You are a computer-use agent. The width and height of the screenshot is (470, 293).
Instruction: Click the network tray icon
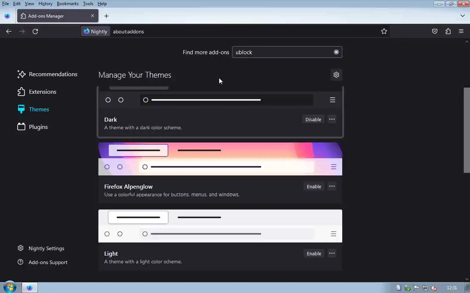(x=425, y=288)
